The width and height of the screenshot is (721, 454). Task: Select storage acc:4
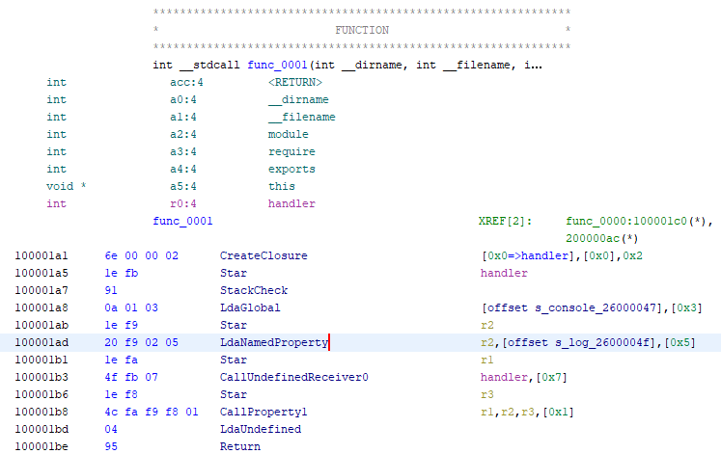coord(186,83)
